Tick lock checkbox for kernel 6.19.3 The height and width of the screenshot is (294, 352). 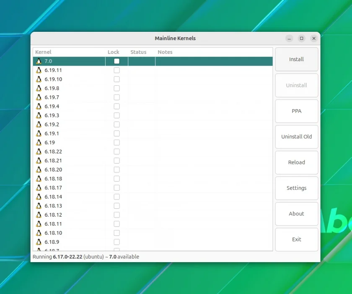point(117,115)
